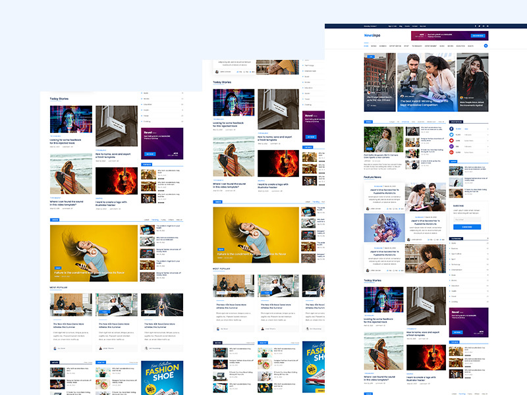
Task: Select Home in the main navigation menu
Action: pyautogui.click(x=366, y=46)
